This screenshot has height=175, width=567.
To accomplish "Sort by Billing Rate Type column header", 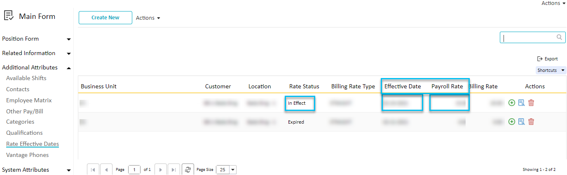I will [353, 86].
